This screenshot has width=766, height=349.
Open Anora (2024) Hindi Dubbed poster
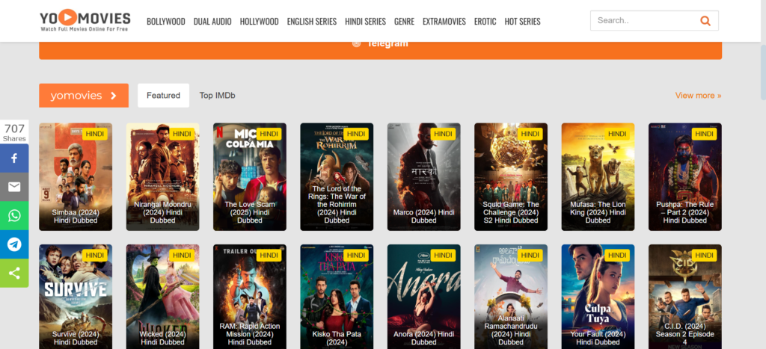424,297
